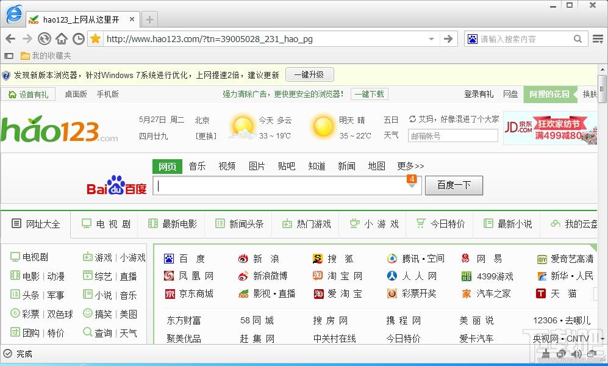Open 凤凰网 link
Screen dimensions: 608x366
pos(189,276)
